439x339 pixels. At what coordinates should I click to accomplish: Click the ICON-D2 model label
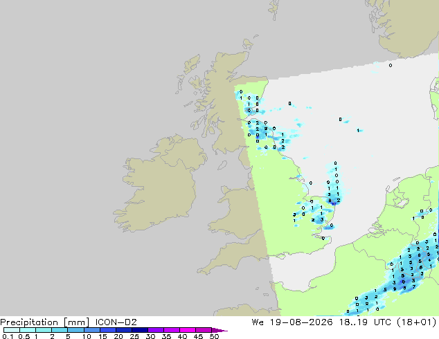point(116,322)
